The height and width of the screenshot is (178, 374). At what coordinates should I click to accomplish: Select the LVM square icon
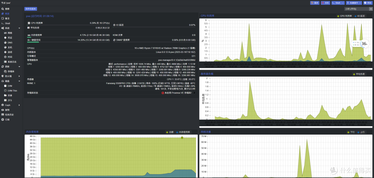[x=5, y=86]
